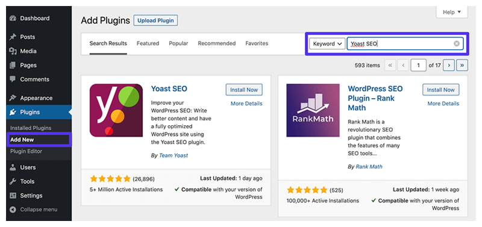Click the 593 items count text
This screenshot has width=482, height=227.
pyautogui.click(x=367, y=66)
